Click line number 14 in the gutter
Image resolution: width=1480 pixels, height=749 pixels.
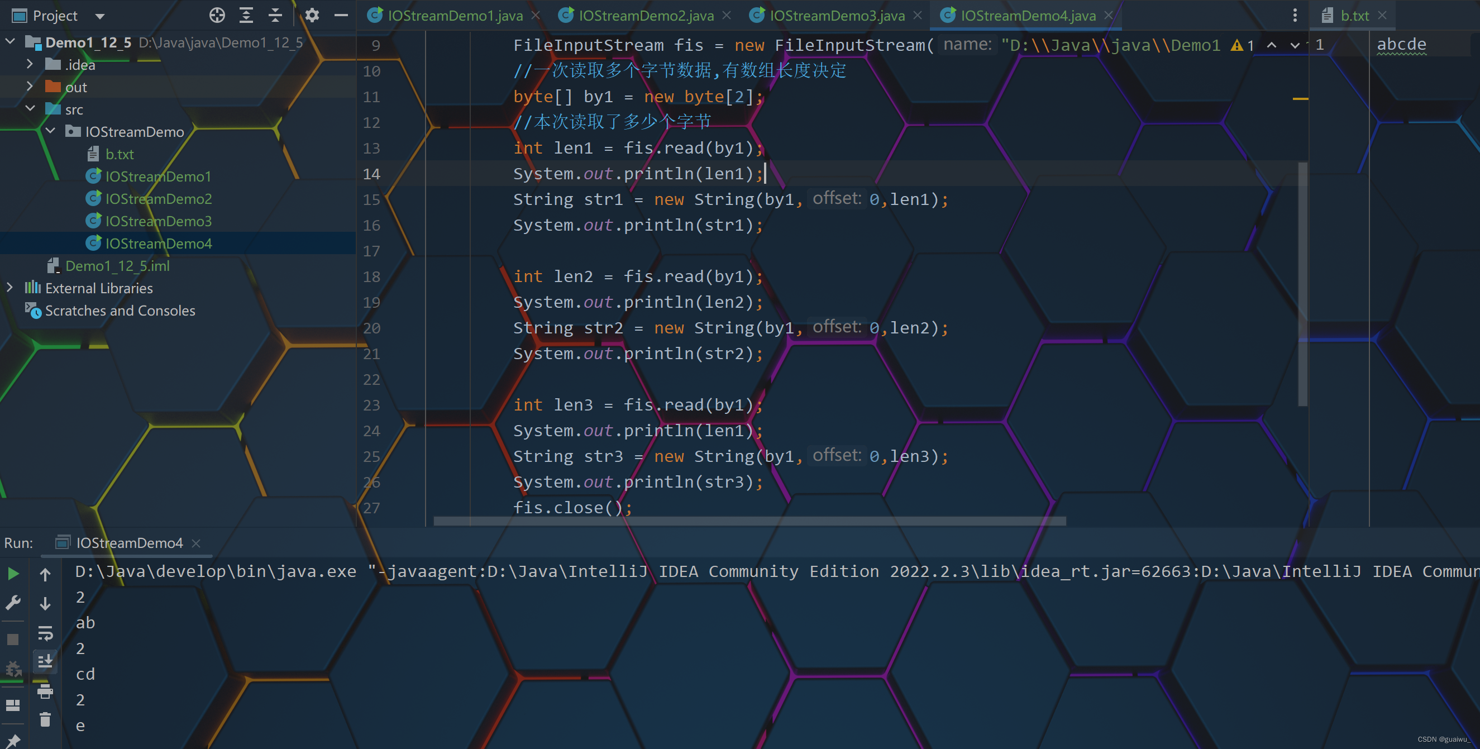[371, 174]
